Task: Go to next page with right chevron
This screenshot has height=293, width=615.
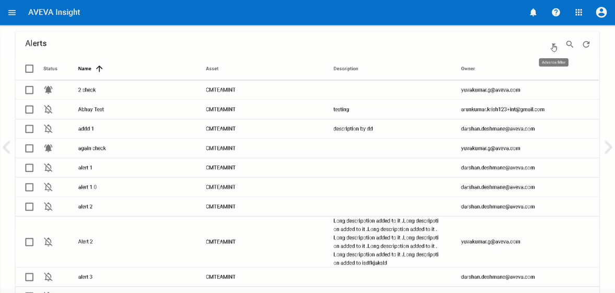Action: click(608, 148)
